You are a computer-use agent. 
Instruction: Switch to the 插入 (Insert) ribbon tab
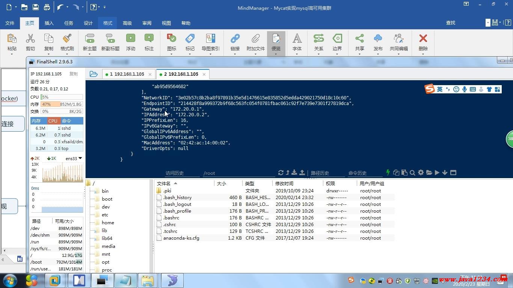click(49, 23)
